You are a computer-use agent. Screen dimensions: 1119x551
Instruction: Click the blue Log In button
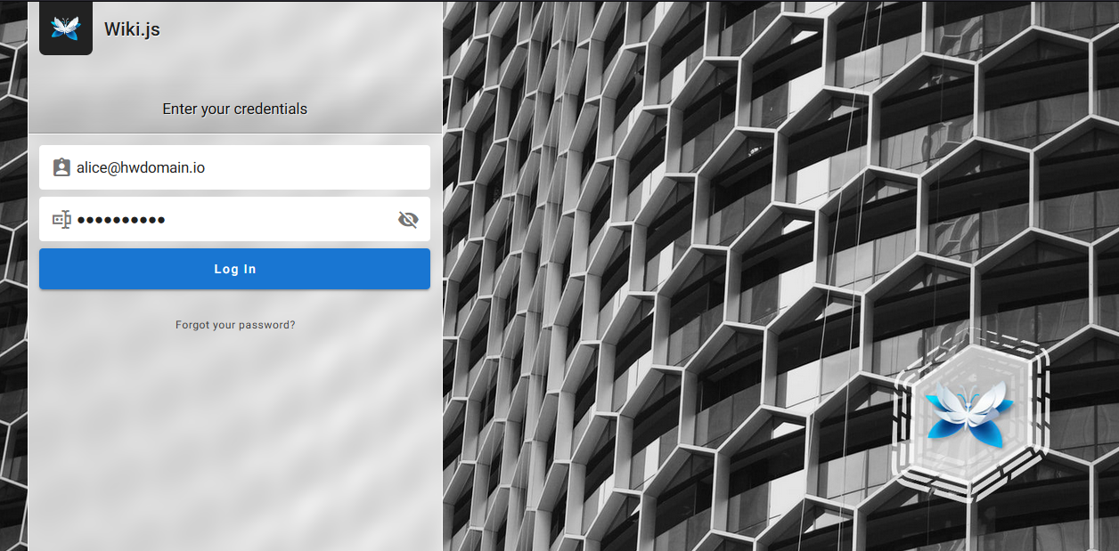pos(234,269)
